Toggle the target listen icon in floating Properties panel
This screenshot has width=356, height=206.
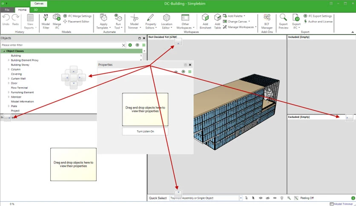click(x=183, y=72)
